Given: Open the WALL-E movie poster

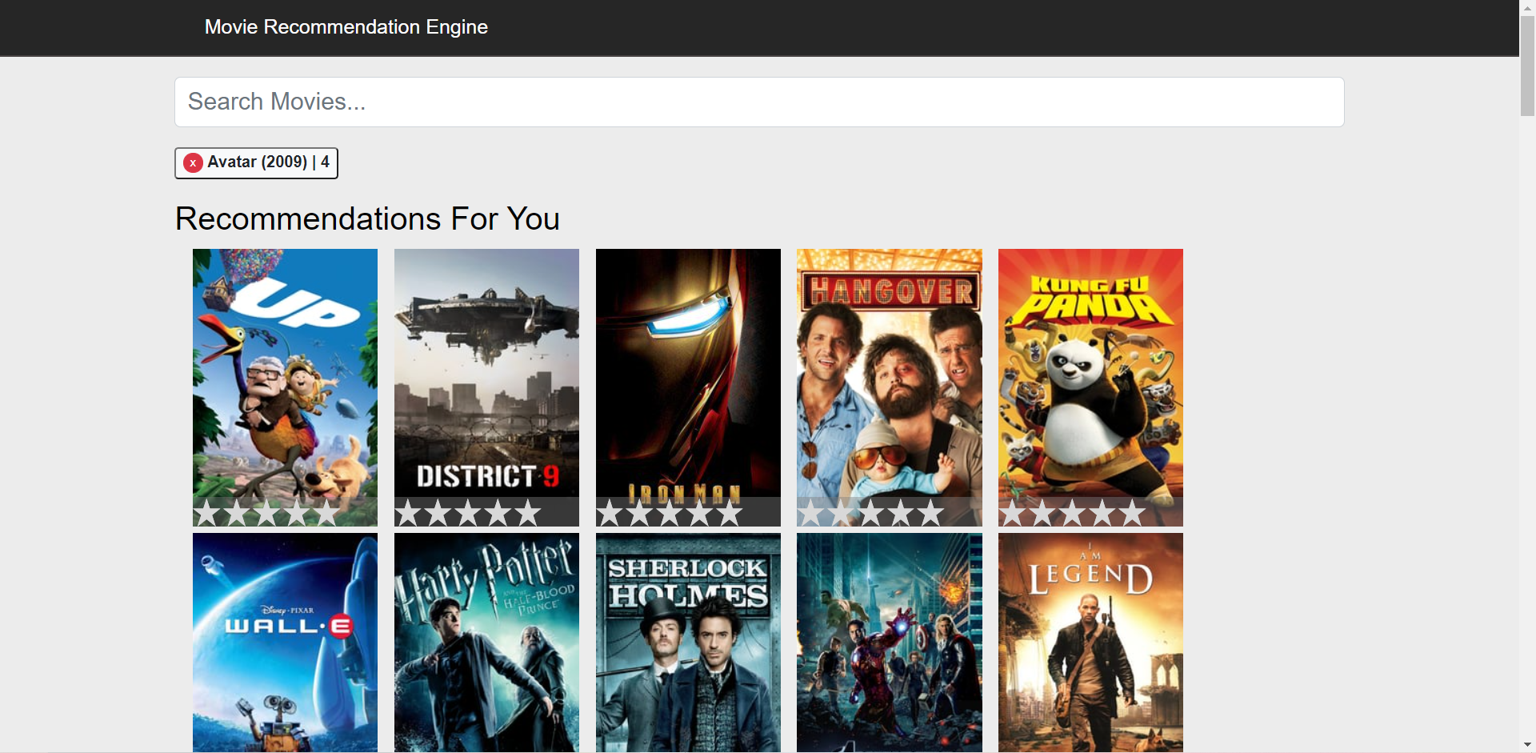Looking at the screenshot, I should [x=285, y=643].
